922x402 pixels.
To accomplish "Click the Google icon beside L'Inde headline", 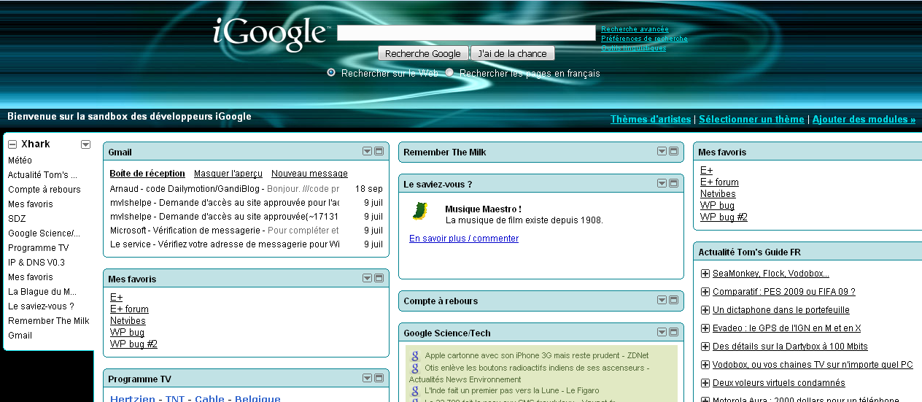I will point(414,391).
